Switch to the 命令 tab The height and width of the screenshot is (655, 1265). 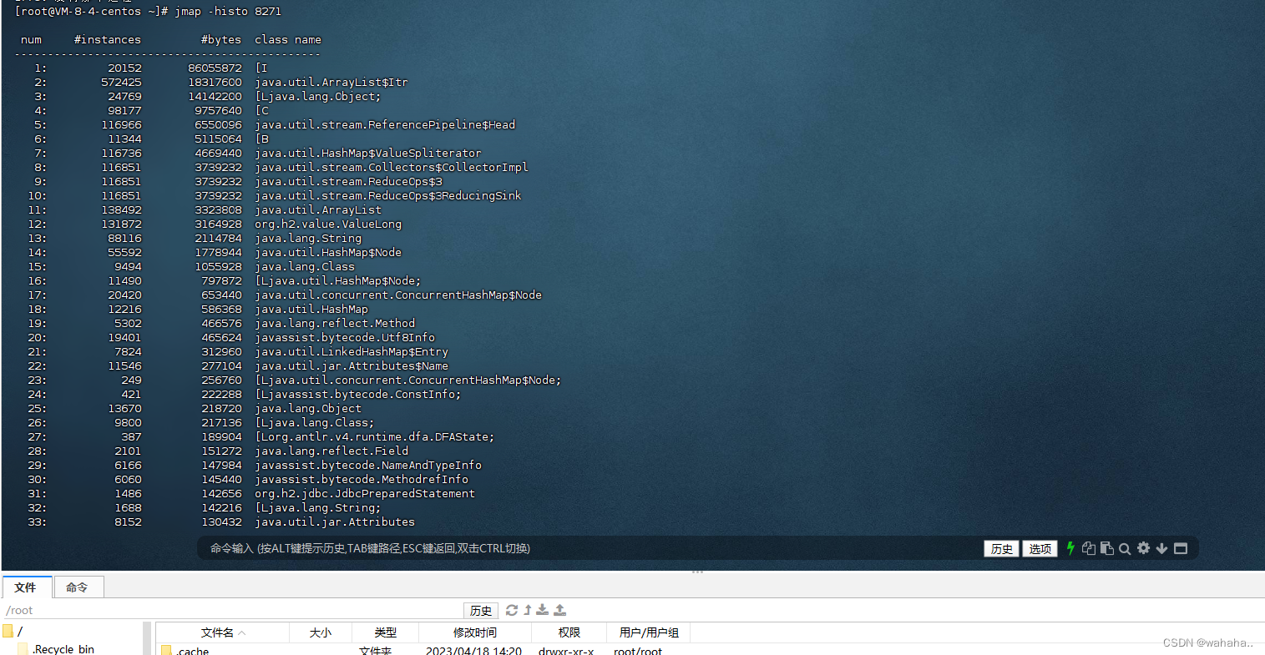click(x=78, y=587)
